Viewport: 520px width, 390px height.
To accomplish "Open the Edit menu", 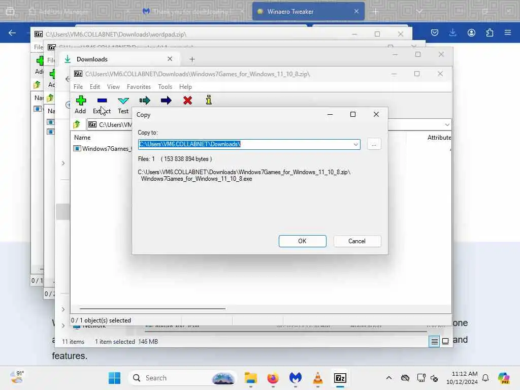I will pyautogui.click(x=95, y=87).
